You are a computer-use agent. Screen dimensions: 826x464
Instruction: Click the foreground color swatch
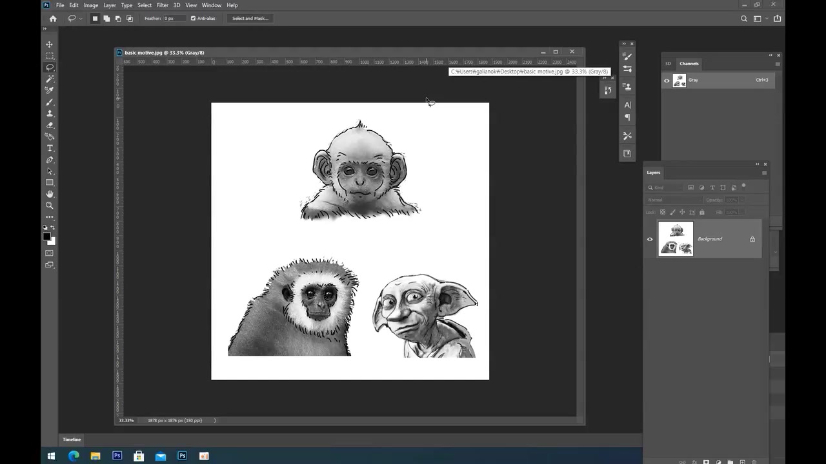(x=46, y=237)
